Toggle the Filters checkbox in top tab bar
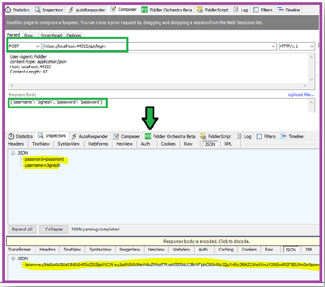This screenshot has height=287, width=325. [256, 10]
